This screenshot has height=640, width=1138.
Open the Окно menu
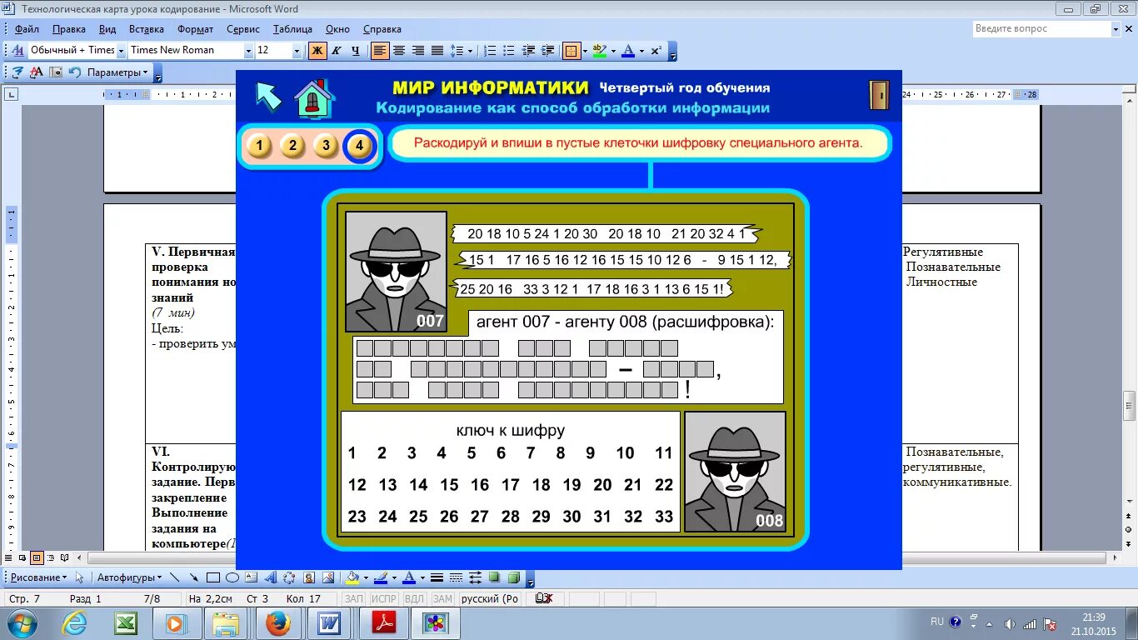pos(337,29)
